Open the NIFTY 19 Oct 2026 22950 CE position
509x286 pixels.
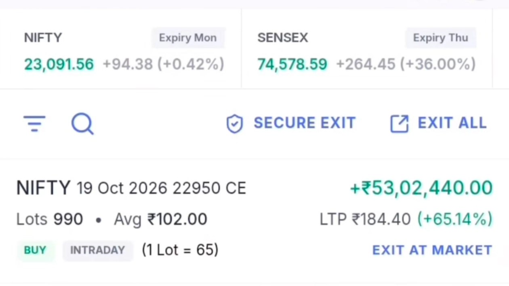click(x=254, y=221)
